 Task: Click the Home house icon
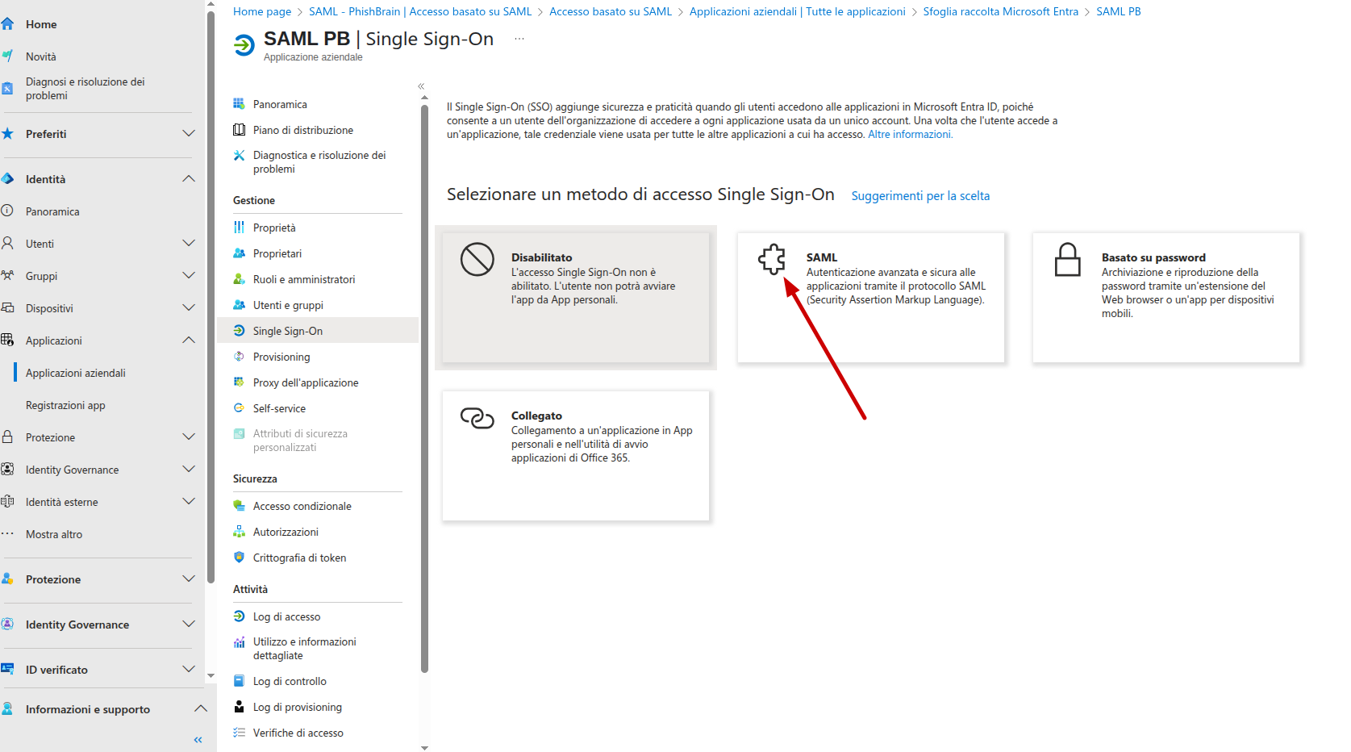point(7,24)
